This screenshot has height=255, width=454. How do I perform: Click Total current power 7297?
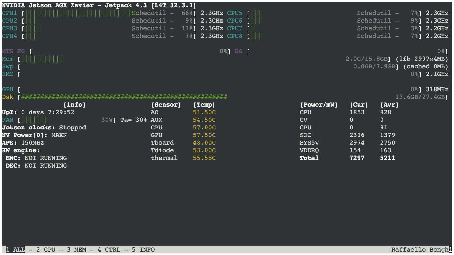coord(357,158)
